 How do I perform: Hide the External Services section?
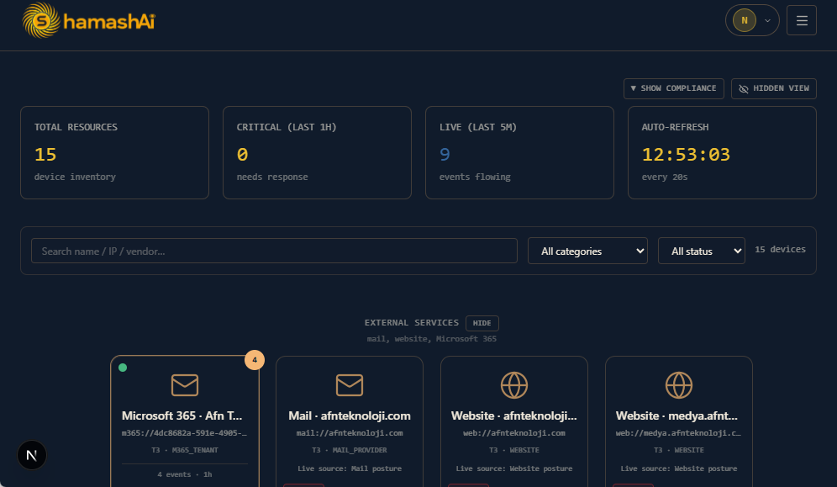[x=482, y=323]
